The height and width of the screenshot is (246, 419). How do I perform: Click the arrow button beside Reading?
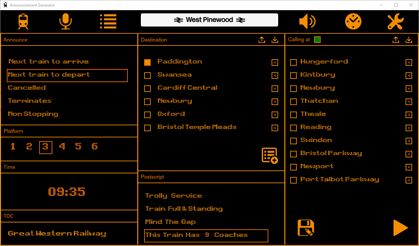(409, 128)
